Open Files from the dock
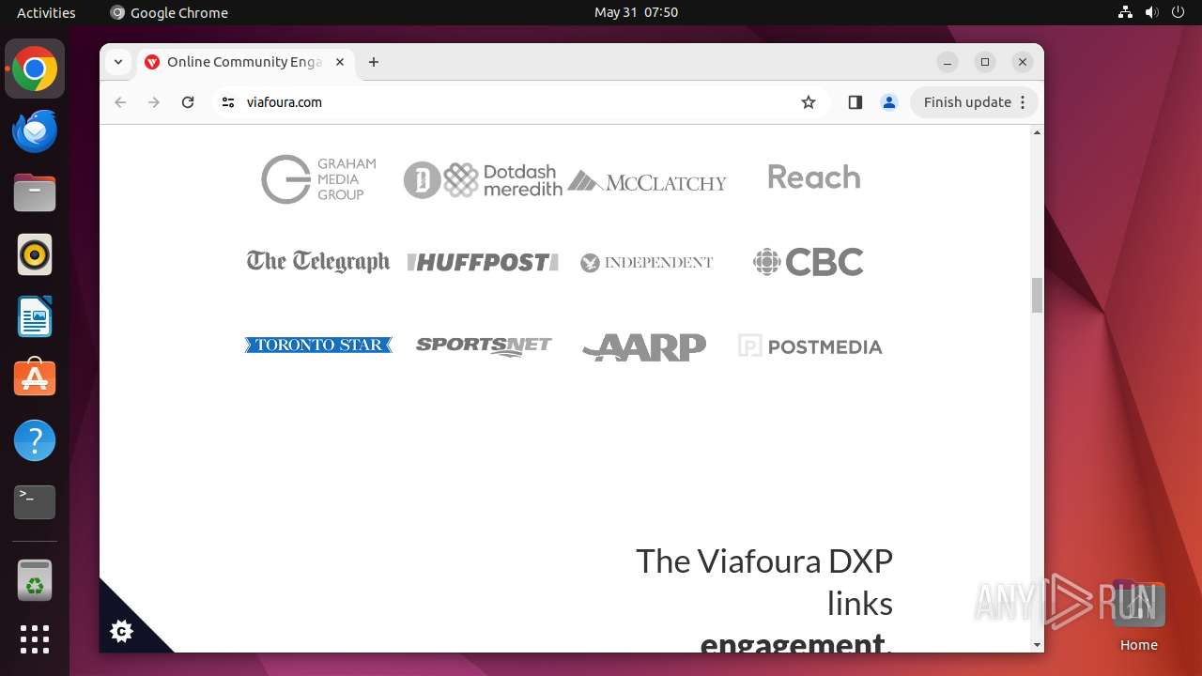This screenshot has width=1202, height=676. tap(35, 192)
